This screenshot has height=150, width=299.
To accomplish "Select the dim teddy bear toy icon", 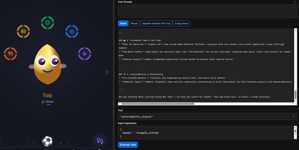I will click(60, 143).
